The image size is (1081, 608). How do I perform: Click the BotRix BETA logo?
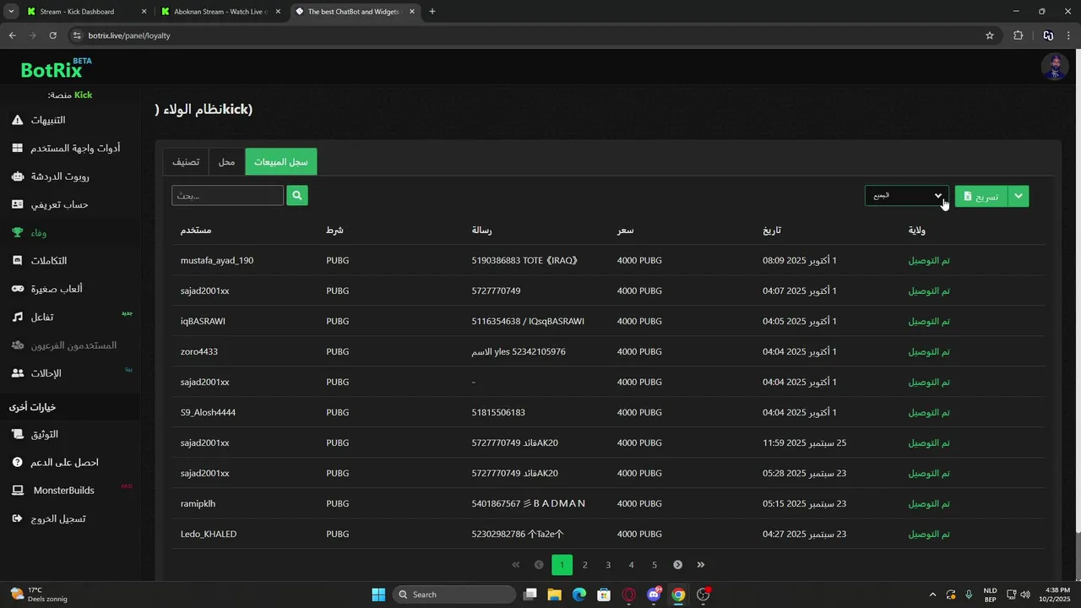(56, 68)
